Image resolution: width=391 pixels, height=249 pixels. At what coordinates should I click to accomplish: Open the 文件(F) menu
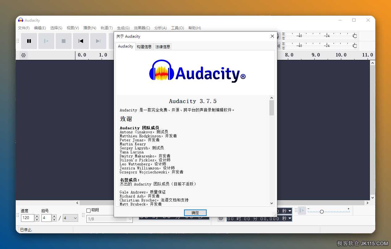24,28
